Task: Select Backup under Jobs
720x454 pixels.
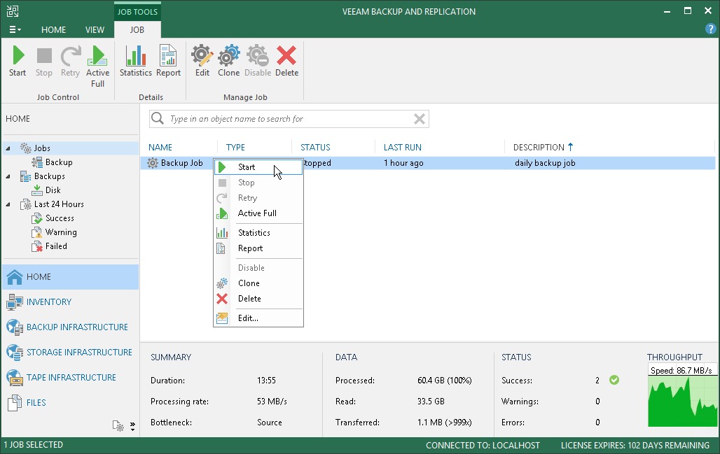Action: pos(59,162)
